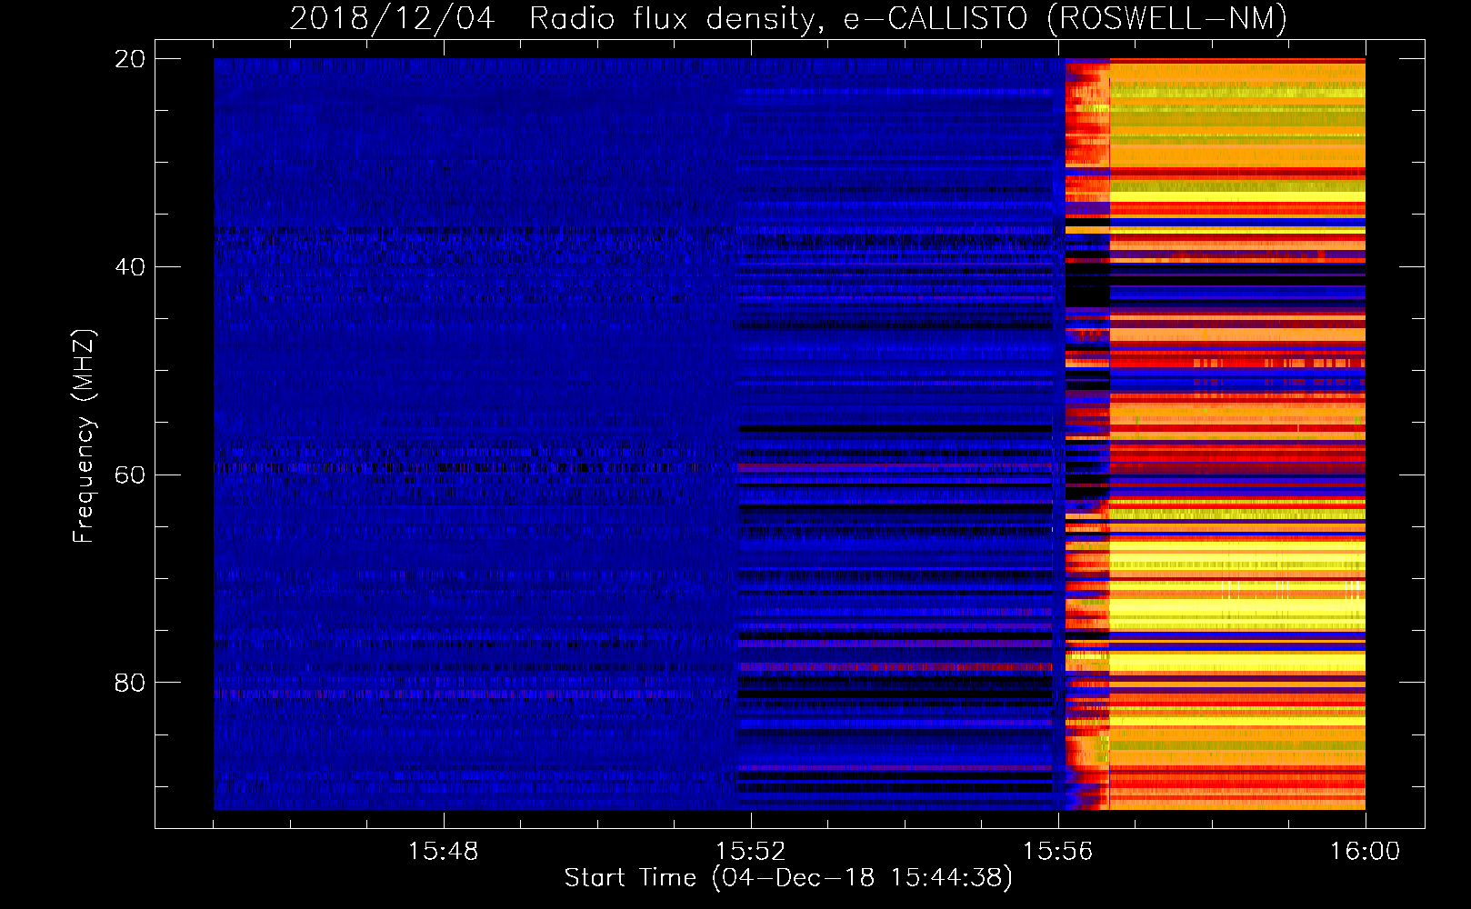The image size is (1471, 909).
Task: Click the 16:00 time tick label
Action: (1365, 852)
